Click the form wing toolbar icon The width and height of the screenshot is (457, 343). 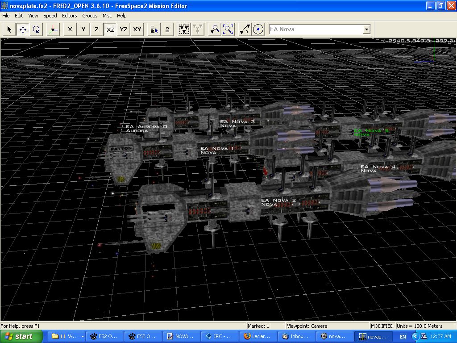click(184, 29)
